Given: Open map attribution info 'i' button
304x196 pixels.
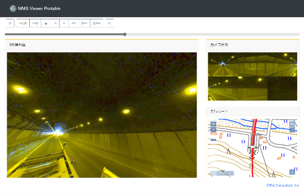Looking at the screenshot, I should (x=292, y=172).
